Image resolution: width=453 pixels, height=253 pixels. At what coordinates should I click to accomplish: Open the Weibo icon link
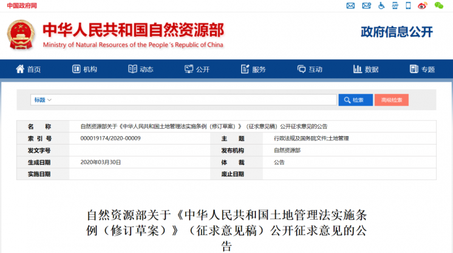[x=422, y=6]
